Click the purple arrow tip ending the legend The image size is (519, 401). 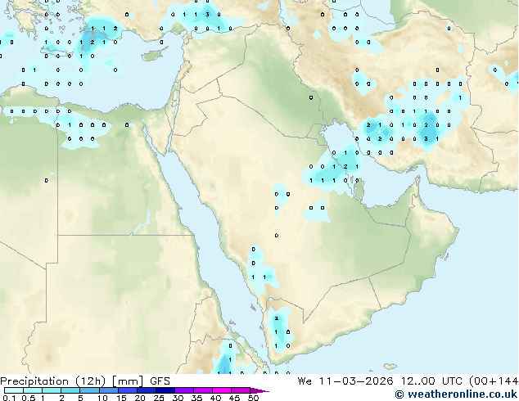click(259, 390)
